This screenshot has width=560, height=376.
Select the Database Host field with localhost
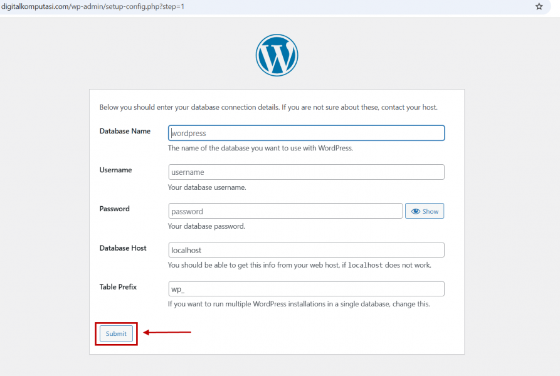point(307,250)
